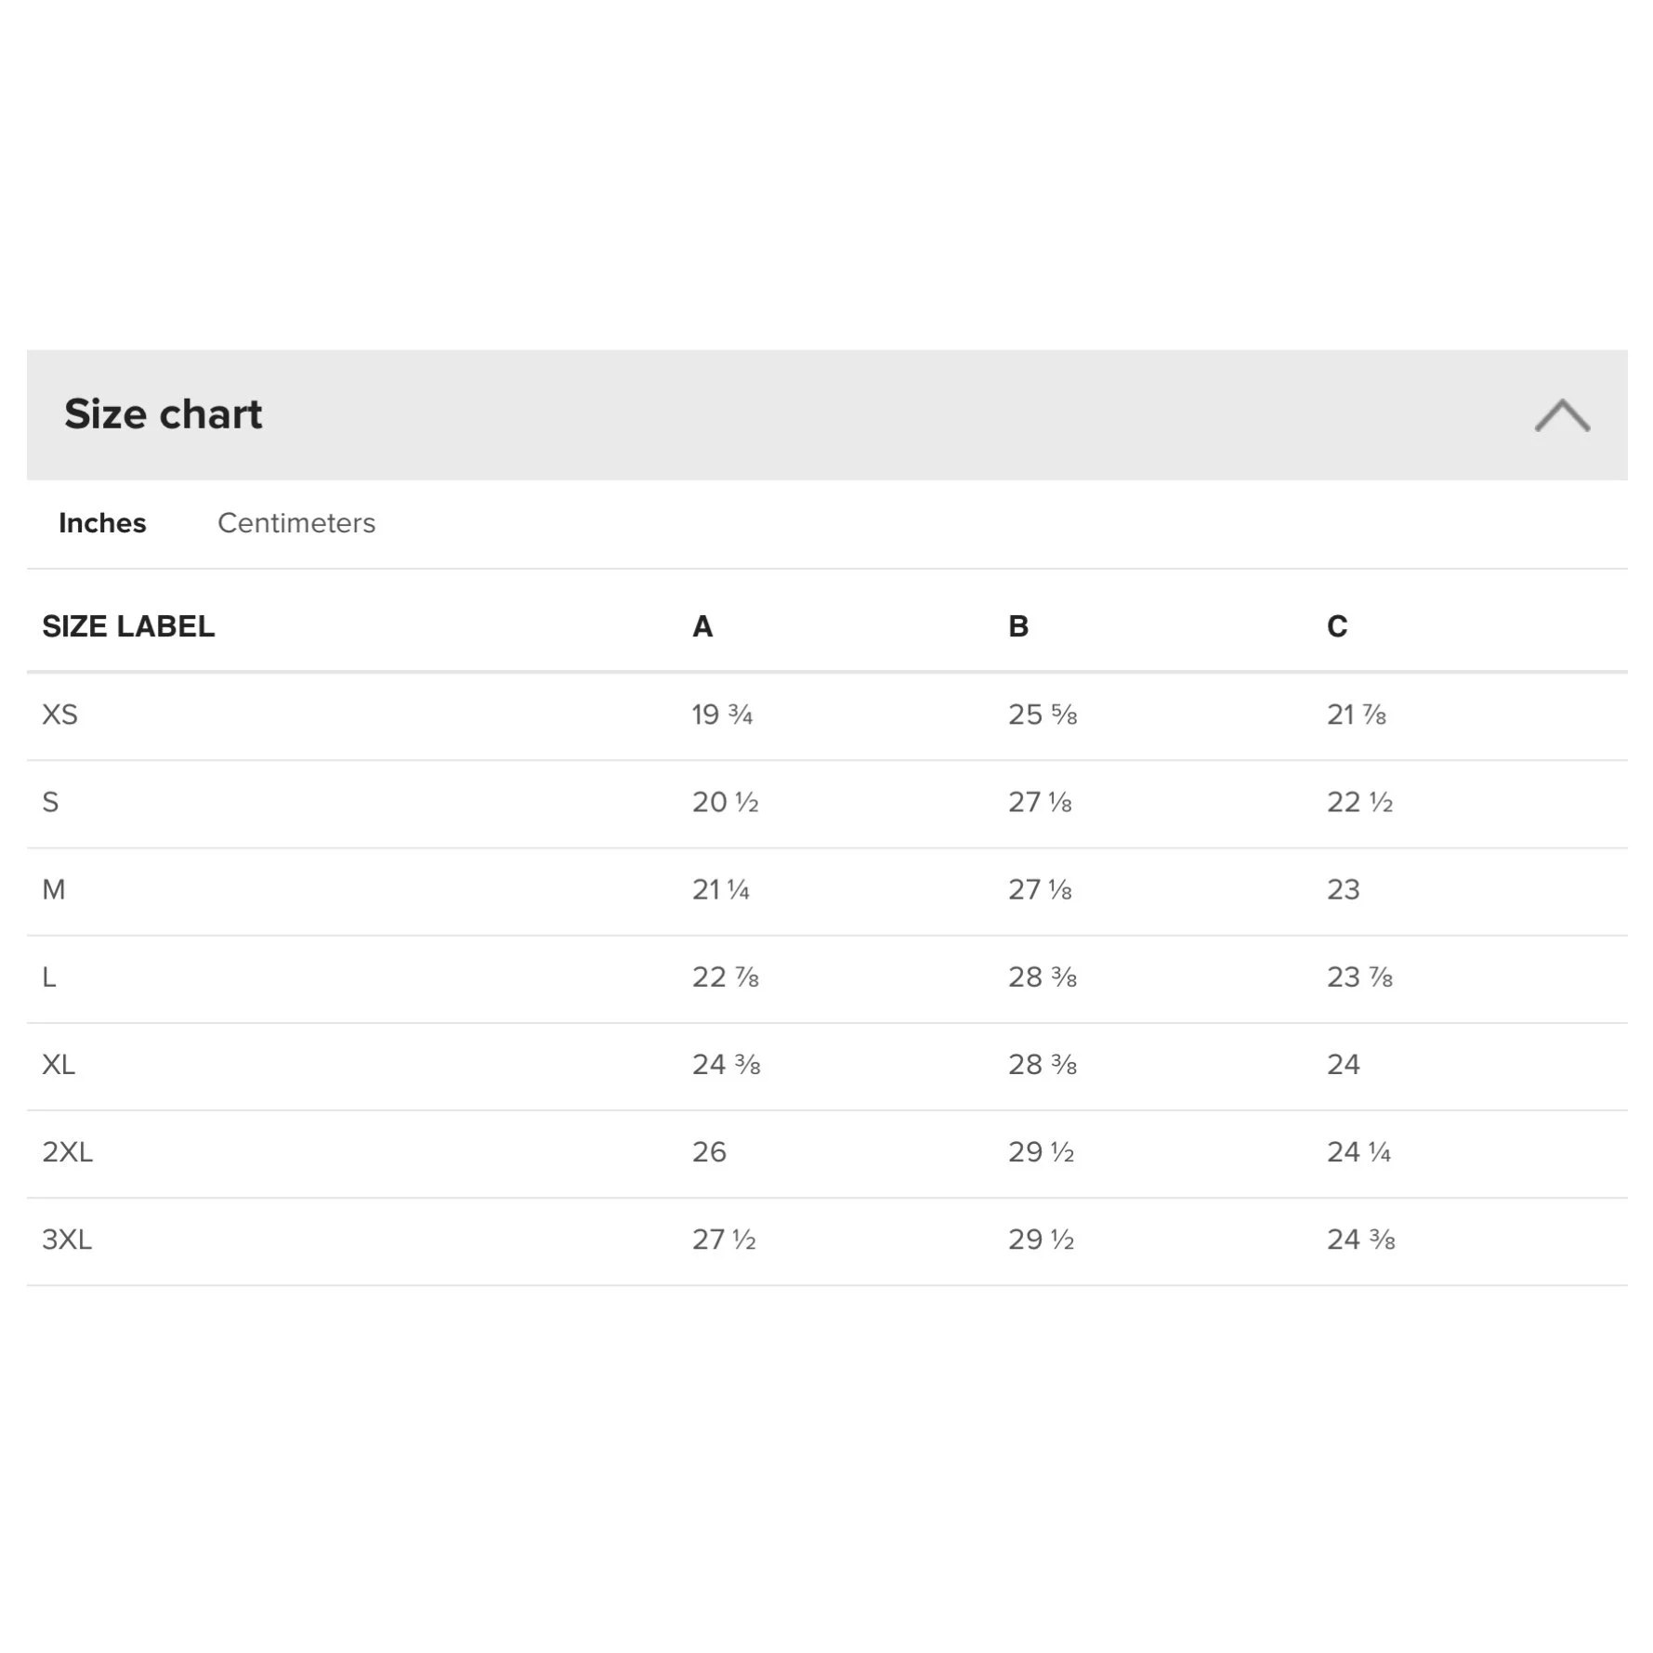Select the XL size row label

click(59, 1064)
